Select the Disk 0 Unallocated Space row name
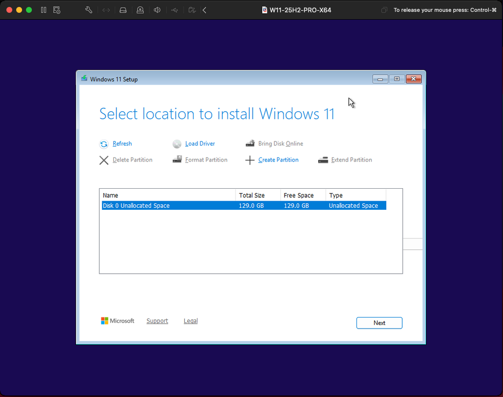 coord(136,206)
